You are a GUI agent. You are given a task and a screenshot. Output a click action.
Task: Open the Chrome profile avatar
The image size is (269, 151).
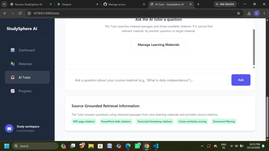pyautogui.click(x=257, y=13)
